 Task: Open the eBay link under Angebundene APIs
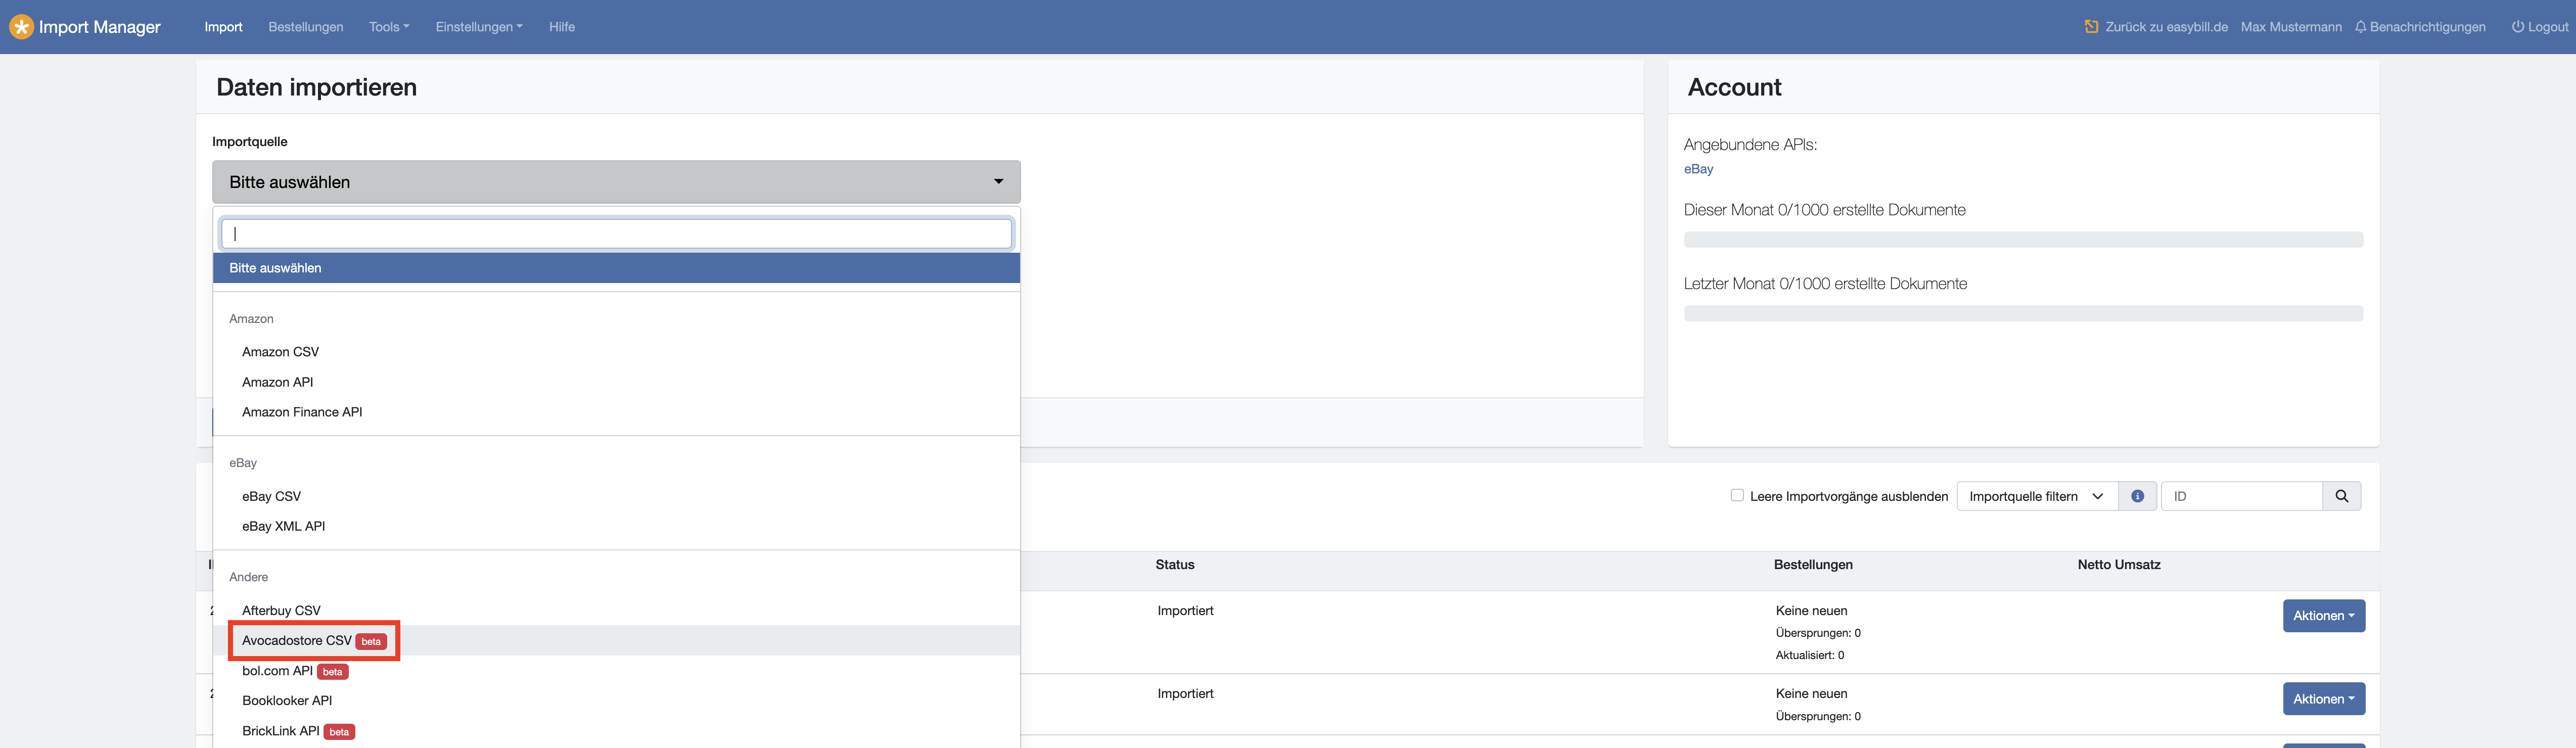coord(1698,169)
